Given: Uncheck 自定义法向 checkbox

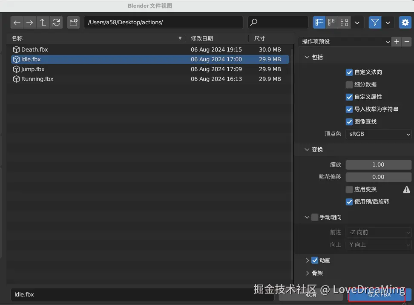Looking at the screenshot, I should point(349,72).
